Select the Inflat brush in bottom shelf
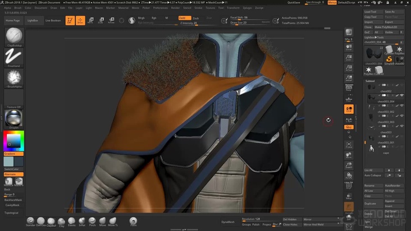This screenshot has width=411, height=231. tap(82, 222)
